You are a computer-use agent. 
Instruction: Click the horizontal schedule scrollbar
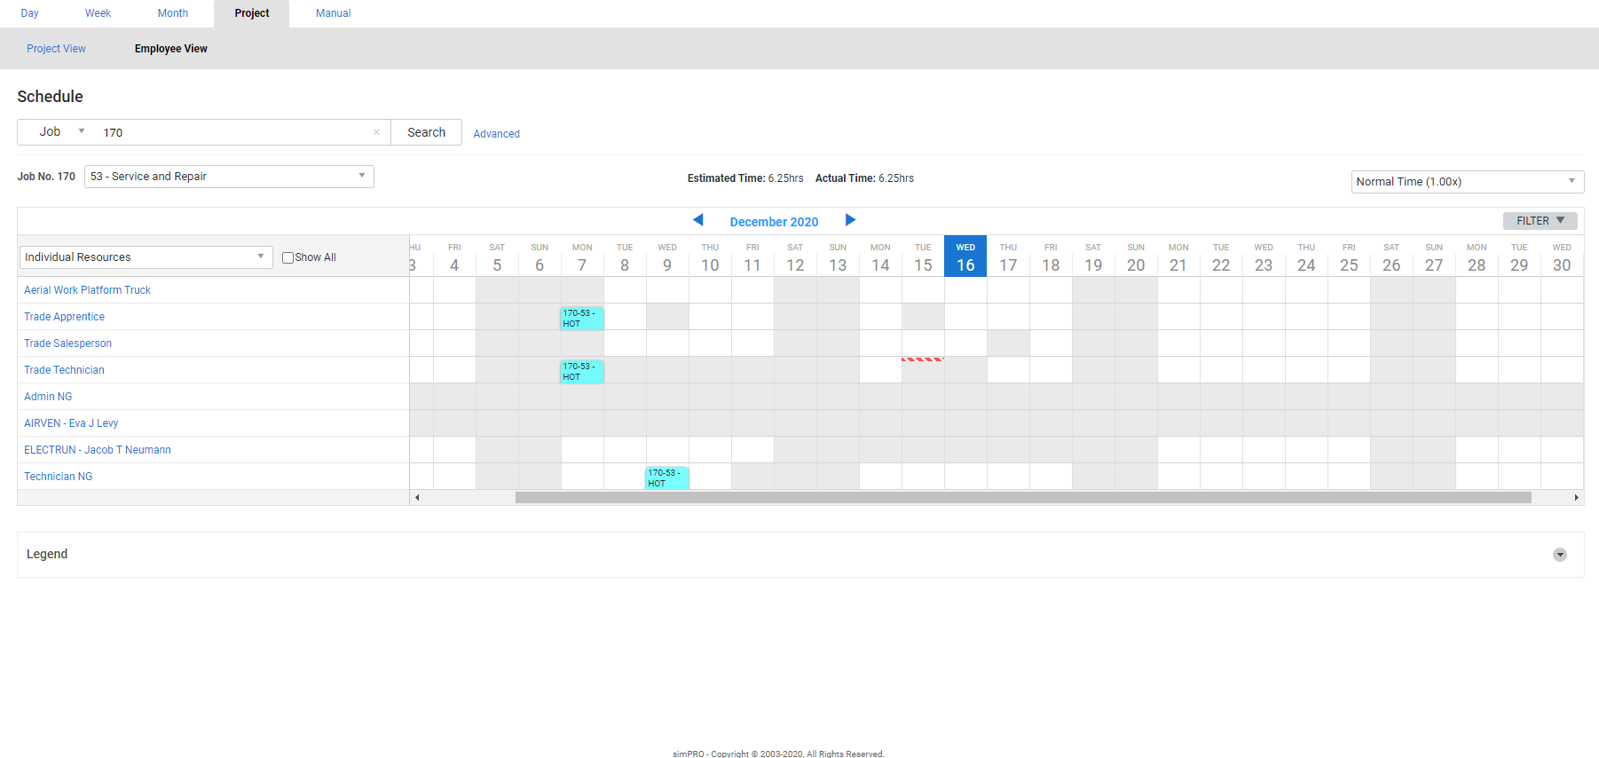(1023, 498)
